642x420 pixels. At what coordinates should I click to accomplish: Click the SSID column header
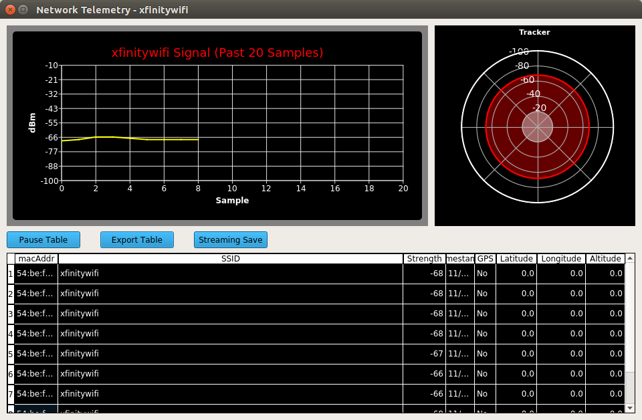[230, 259]
